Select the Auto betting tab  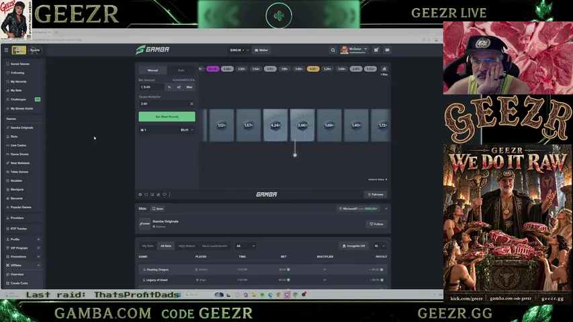pyautogui.click(x=181, y=70)
